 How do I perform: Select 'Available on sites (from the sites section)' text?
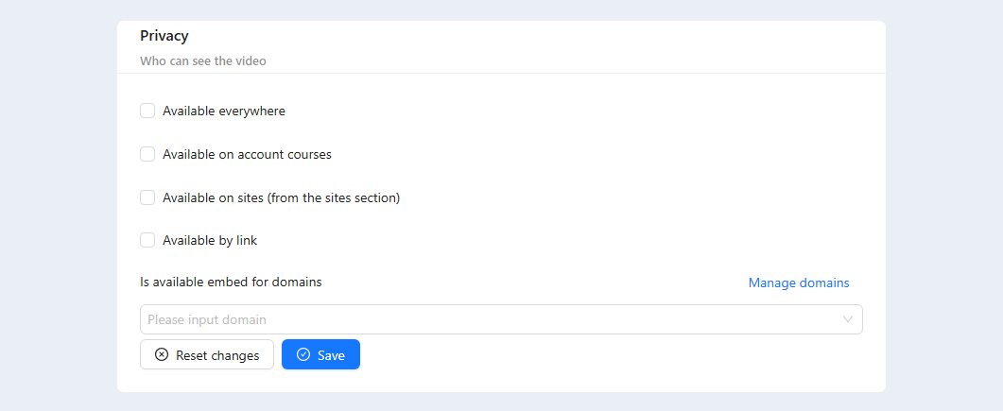click(x=282, y=198)
